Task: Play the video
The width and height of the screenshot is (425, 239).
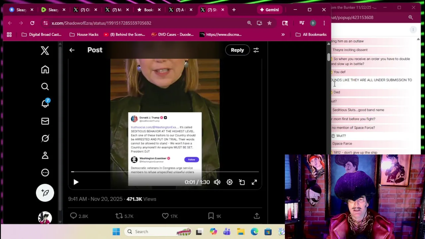Action: point(76,182)
